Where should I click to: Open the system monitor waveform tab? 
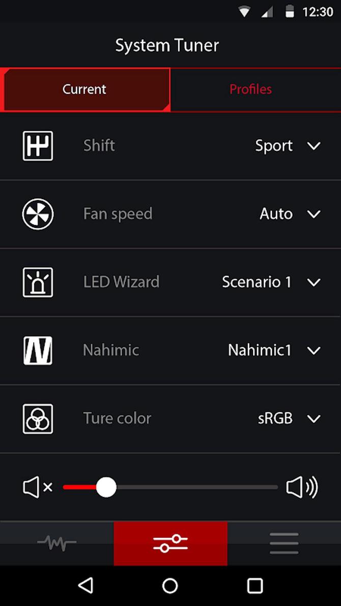(56, 543)
